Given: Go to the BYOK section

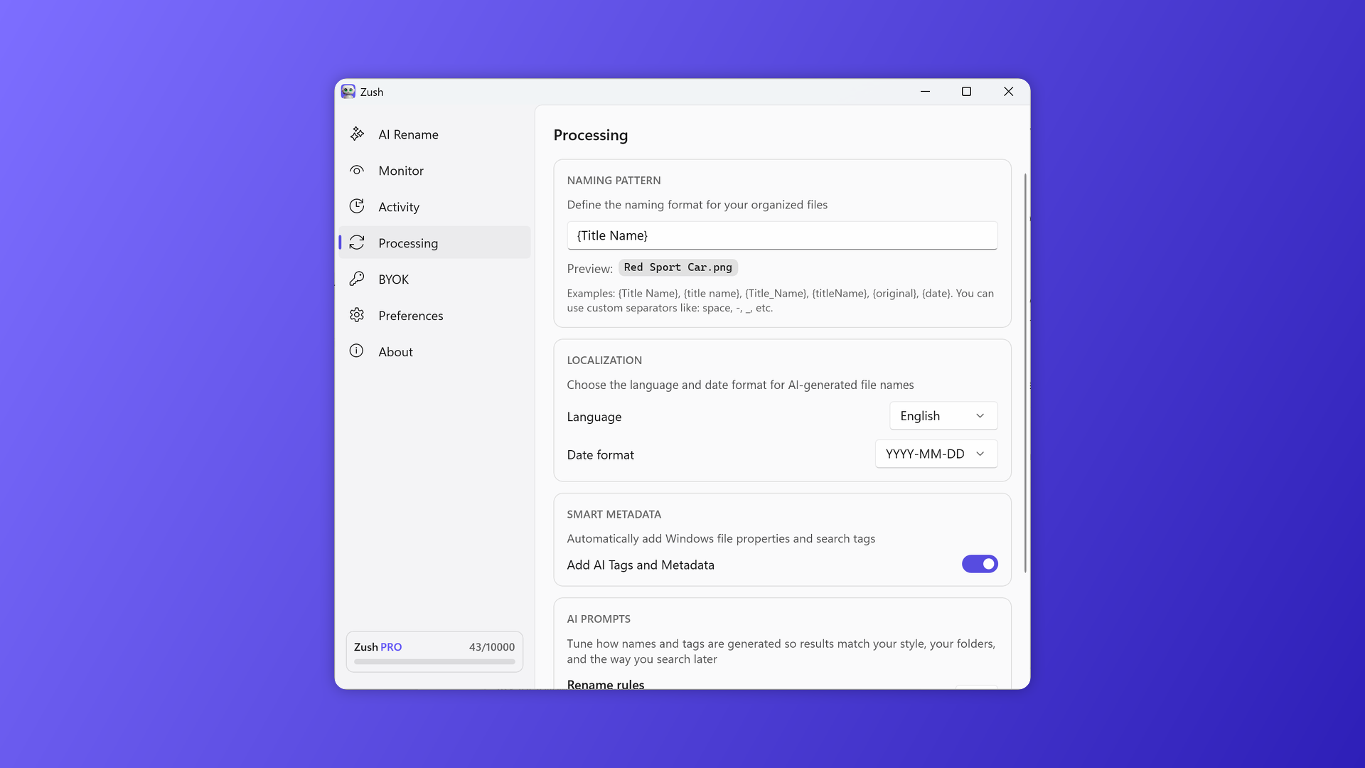Looking at the screenshot, I should tap(393, 279).
